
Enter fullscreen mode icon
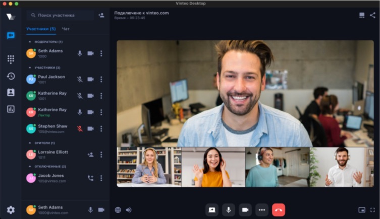[372, 210]
